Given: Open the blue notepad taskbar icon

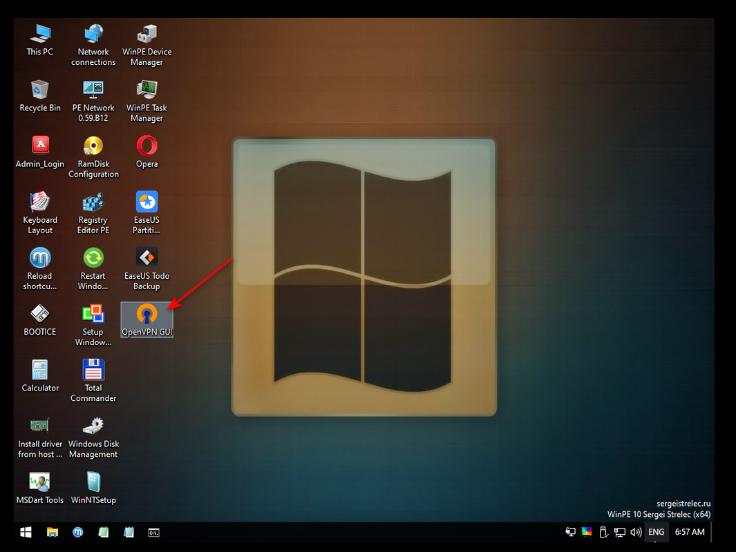Looking at the screenshot, I should tap(129, 532).
